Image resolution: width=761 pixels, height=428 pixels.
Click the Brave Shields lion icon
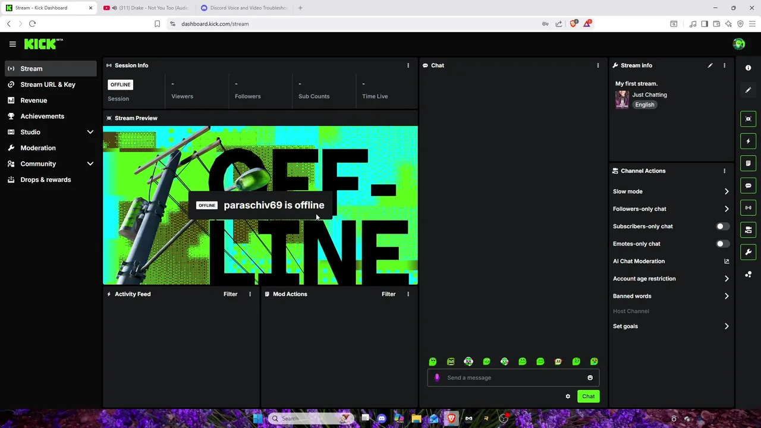point(573,24)
